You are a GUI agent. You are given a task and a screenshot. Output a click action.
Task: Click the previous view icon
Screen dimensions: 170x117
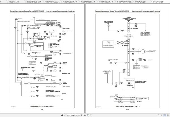click(x=88, y=115)
